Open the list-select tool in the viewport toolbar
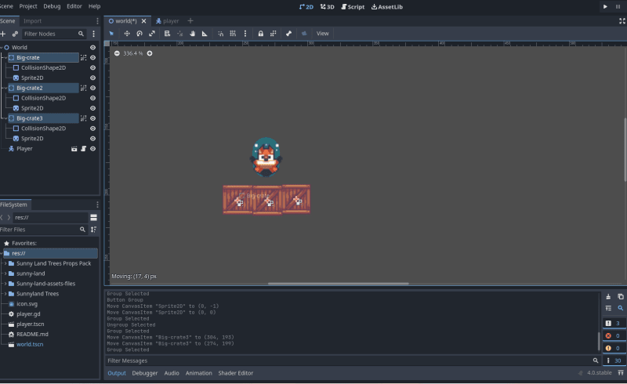Image resolution: width=627 pixels, height=384 pixels. (x=167, y=34)
